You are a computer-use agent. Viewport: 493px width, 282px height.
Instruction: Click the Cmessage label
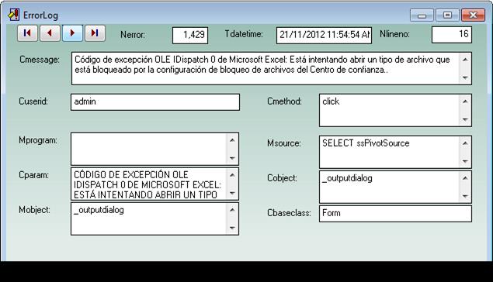coord(40,60)
